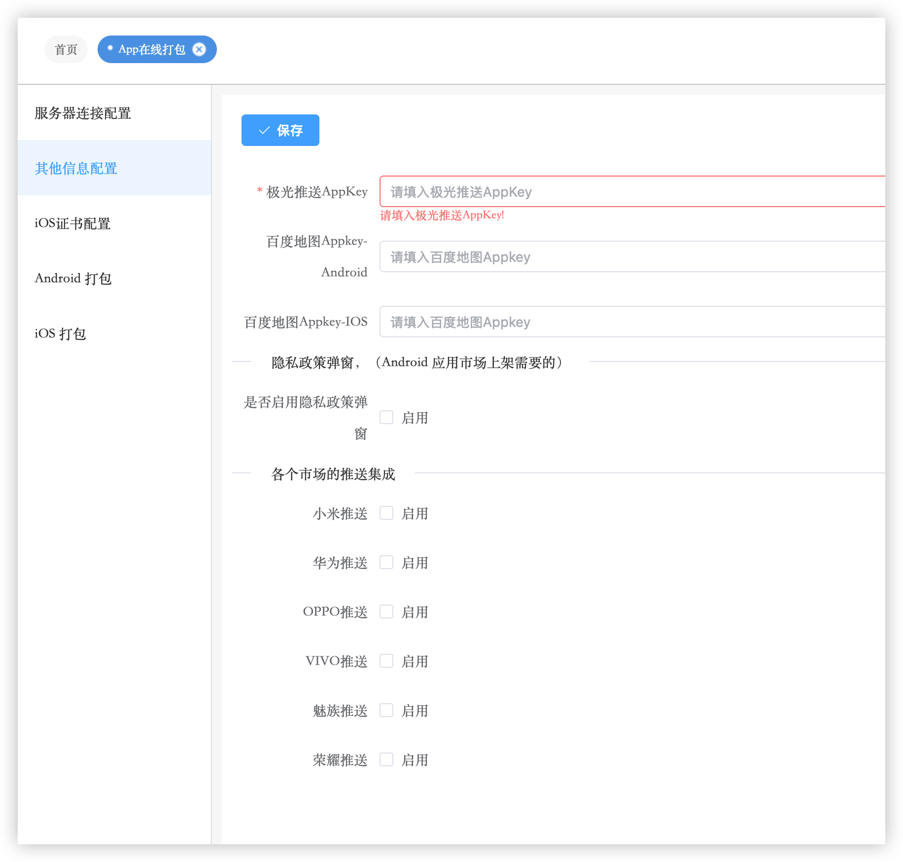Go to iOS 打包 section

pyautogui.click(x=60, y=334)
